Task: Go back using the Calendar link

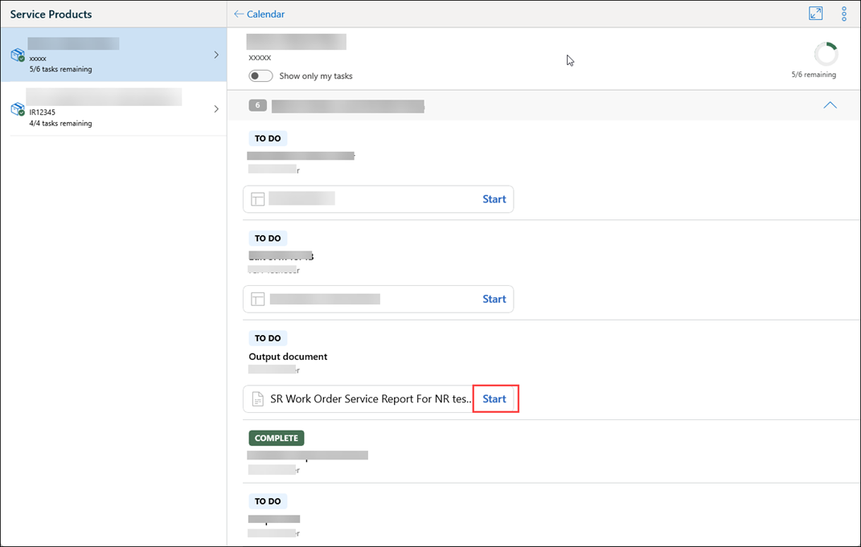Action: (x=259, y=14)
